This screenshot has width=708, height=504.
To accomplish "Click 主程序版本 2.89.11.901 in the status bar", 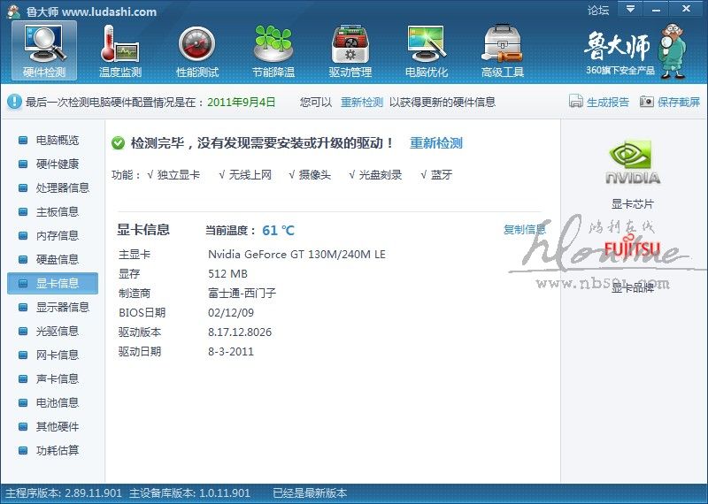I will click(x=64, y=493).
